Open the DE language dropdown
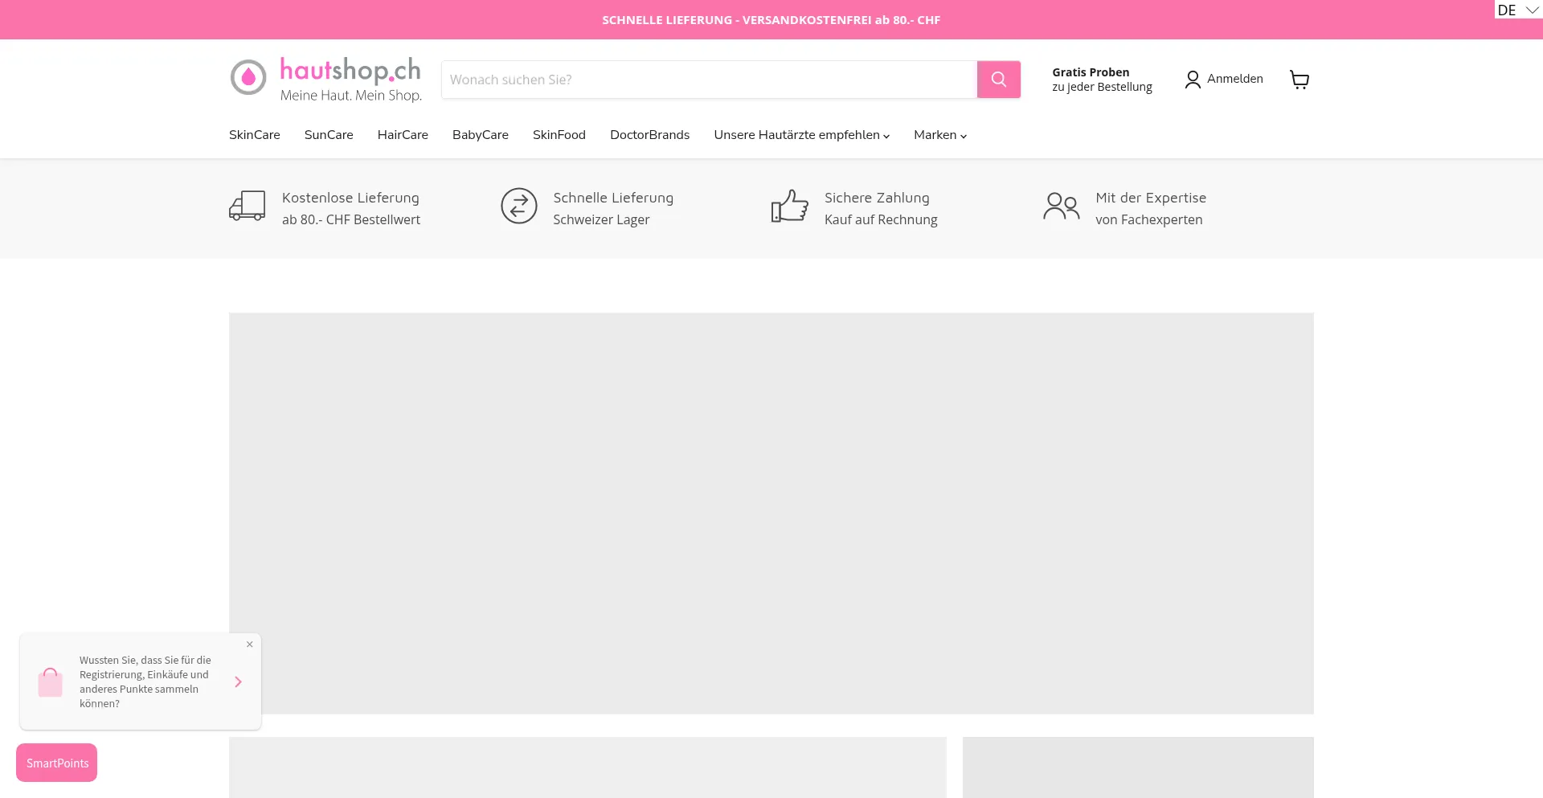This screenshot has width=1543, height=798. pyautogui.click(x=1517, y=10)
